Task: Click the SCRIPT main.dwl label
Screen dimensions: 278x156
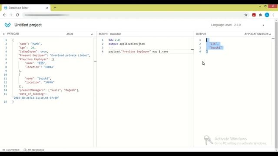Action: tap(110, 34)
